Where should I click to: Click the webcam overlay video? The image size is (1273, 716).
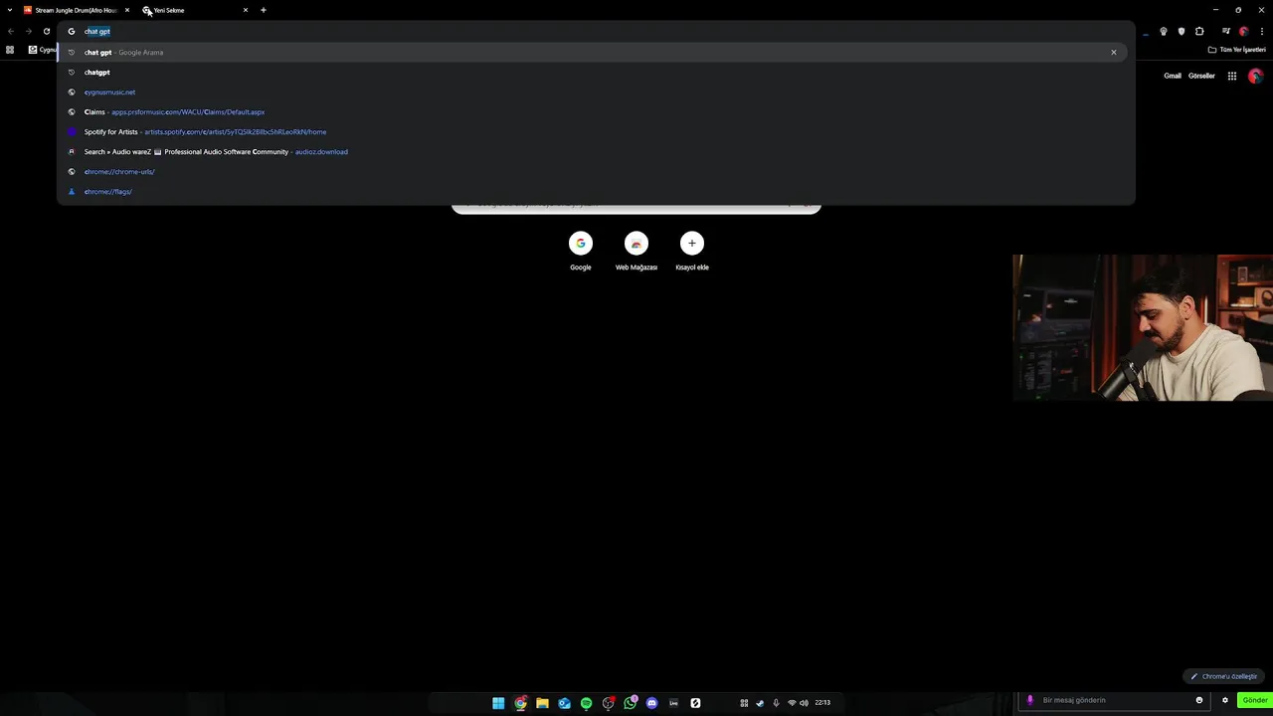pyautogui.click(x=1143, y=327)
